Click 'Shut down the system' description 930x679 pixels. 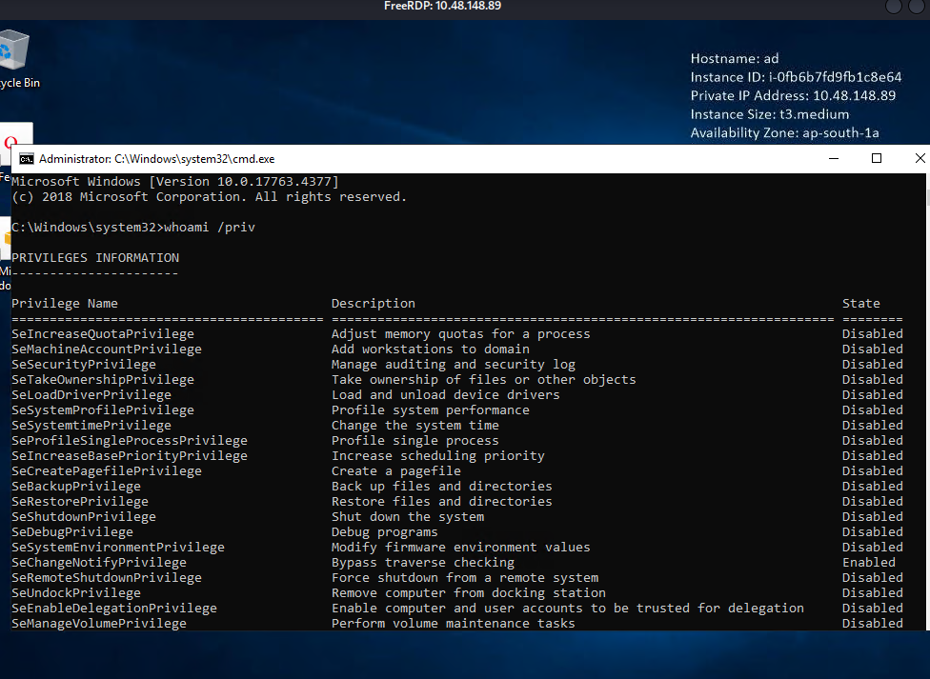408,516
